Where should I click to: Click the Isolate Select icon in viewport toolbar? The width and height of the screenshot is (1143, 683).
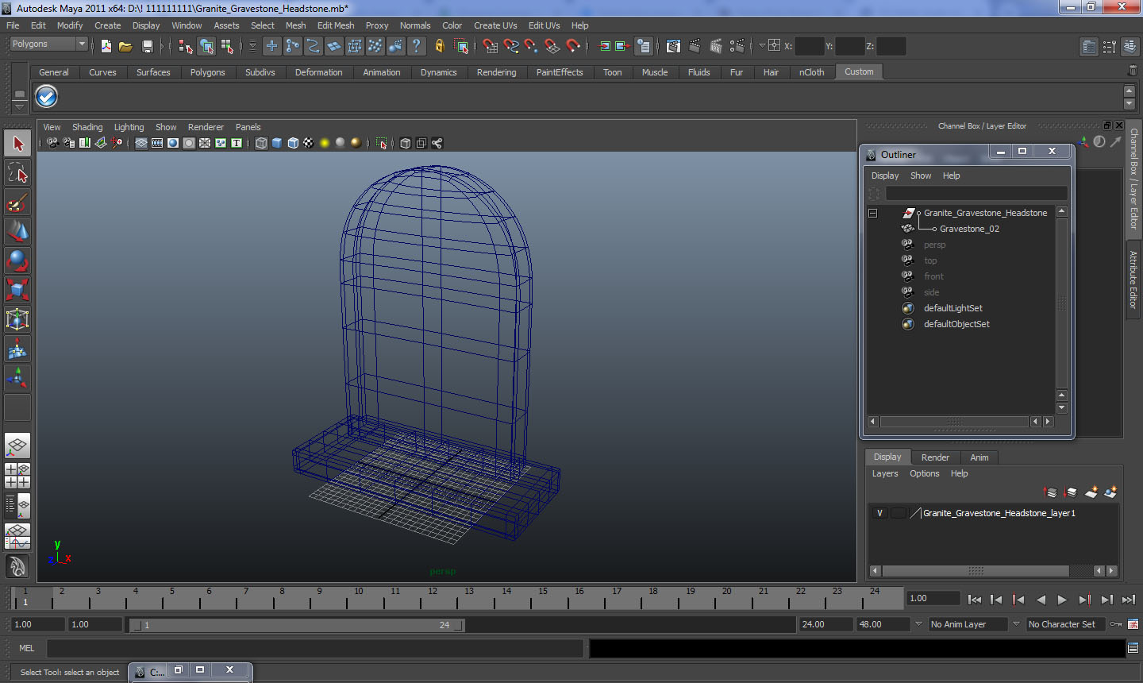click(381, 143)
